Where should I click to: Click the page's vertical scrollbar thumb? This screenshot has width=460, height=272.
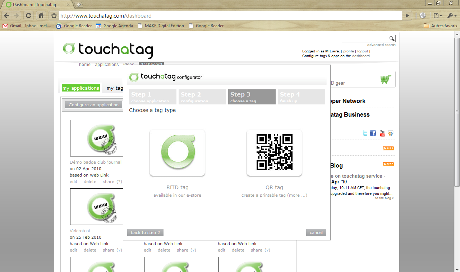point(456,111)
